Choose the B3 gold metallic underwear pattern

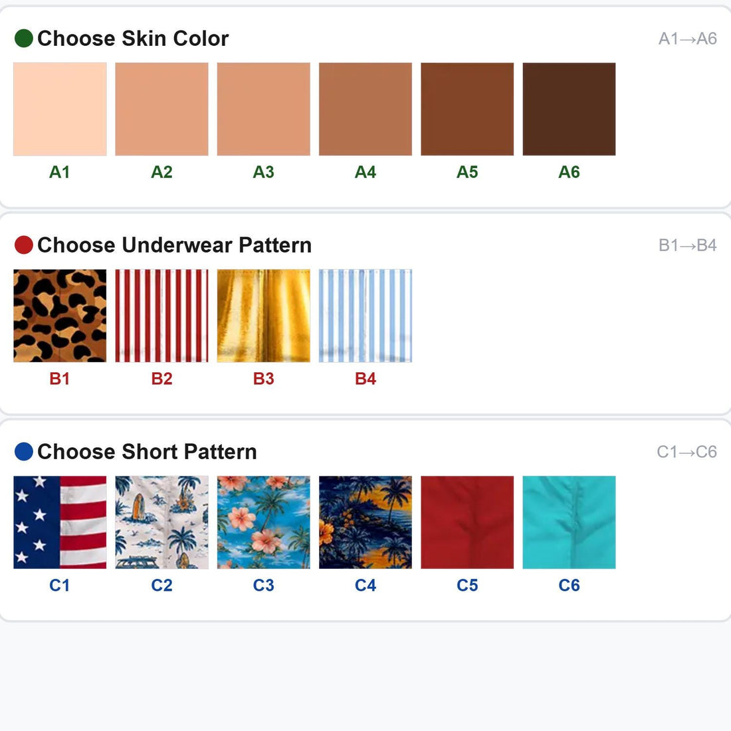[x=263, y=316]
